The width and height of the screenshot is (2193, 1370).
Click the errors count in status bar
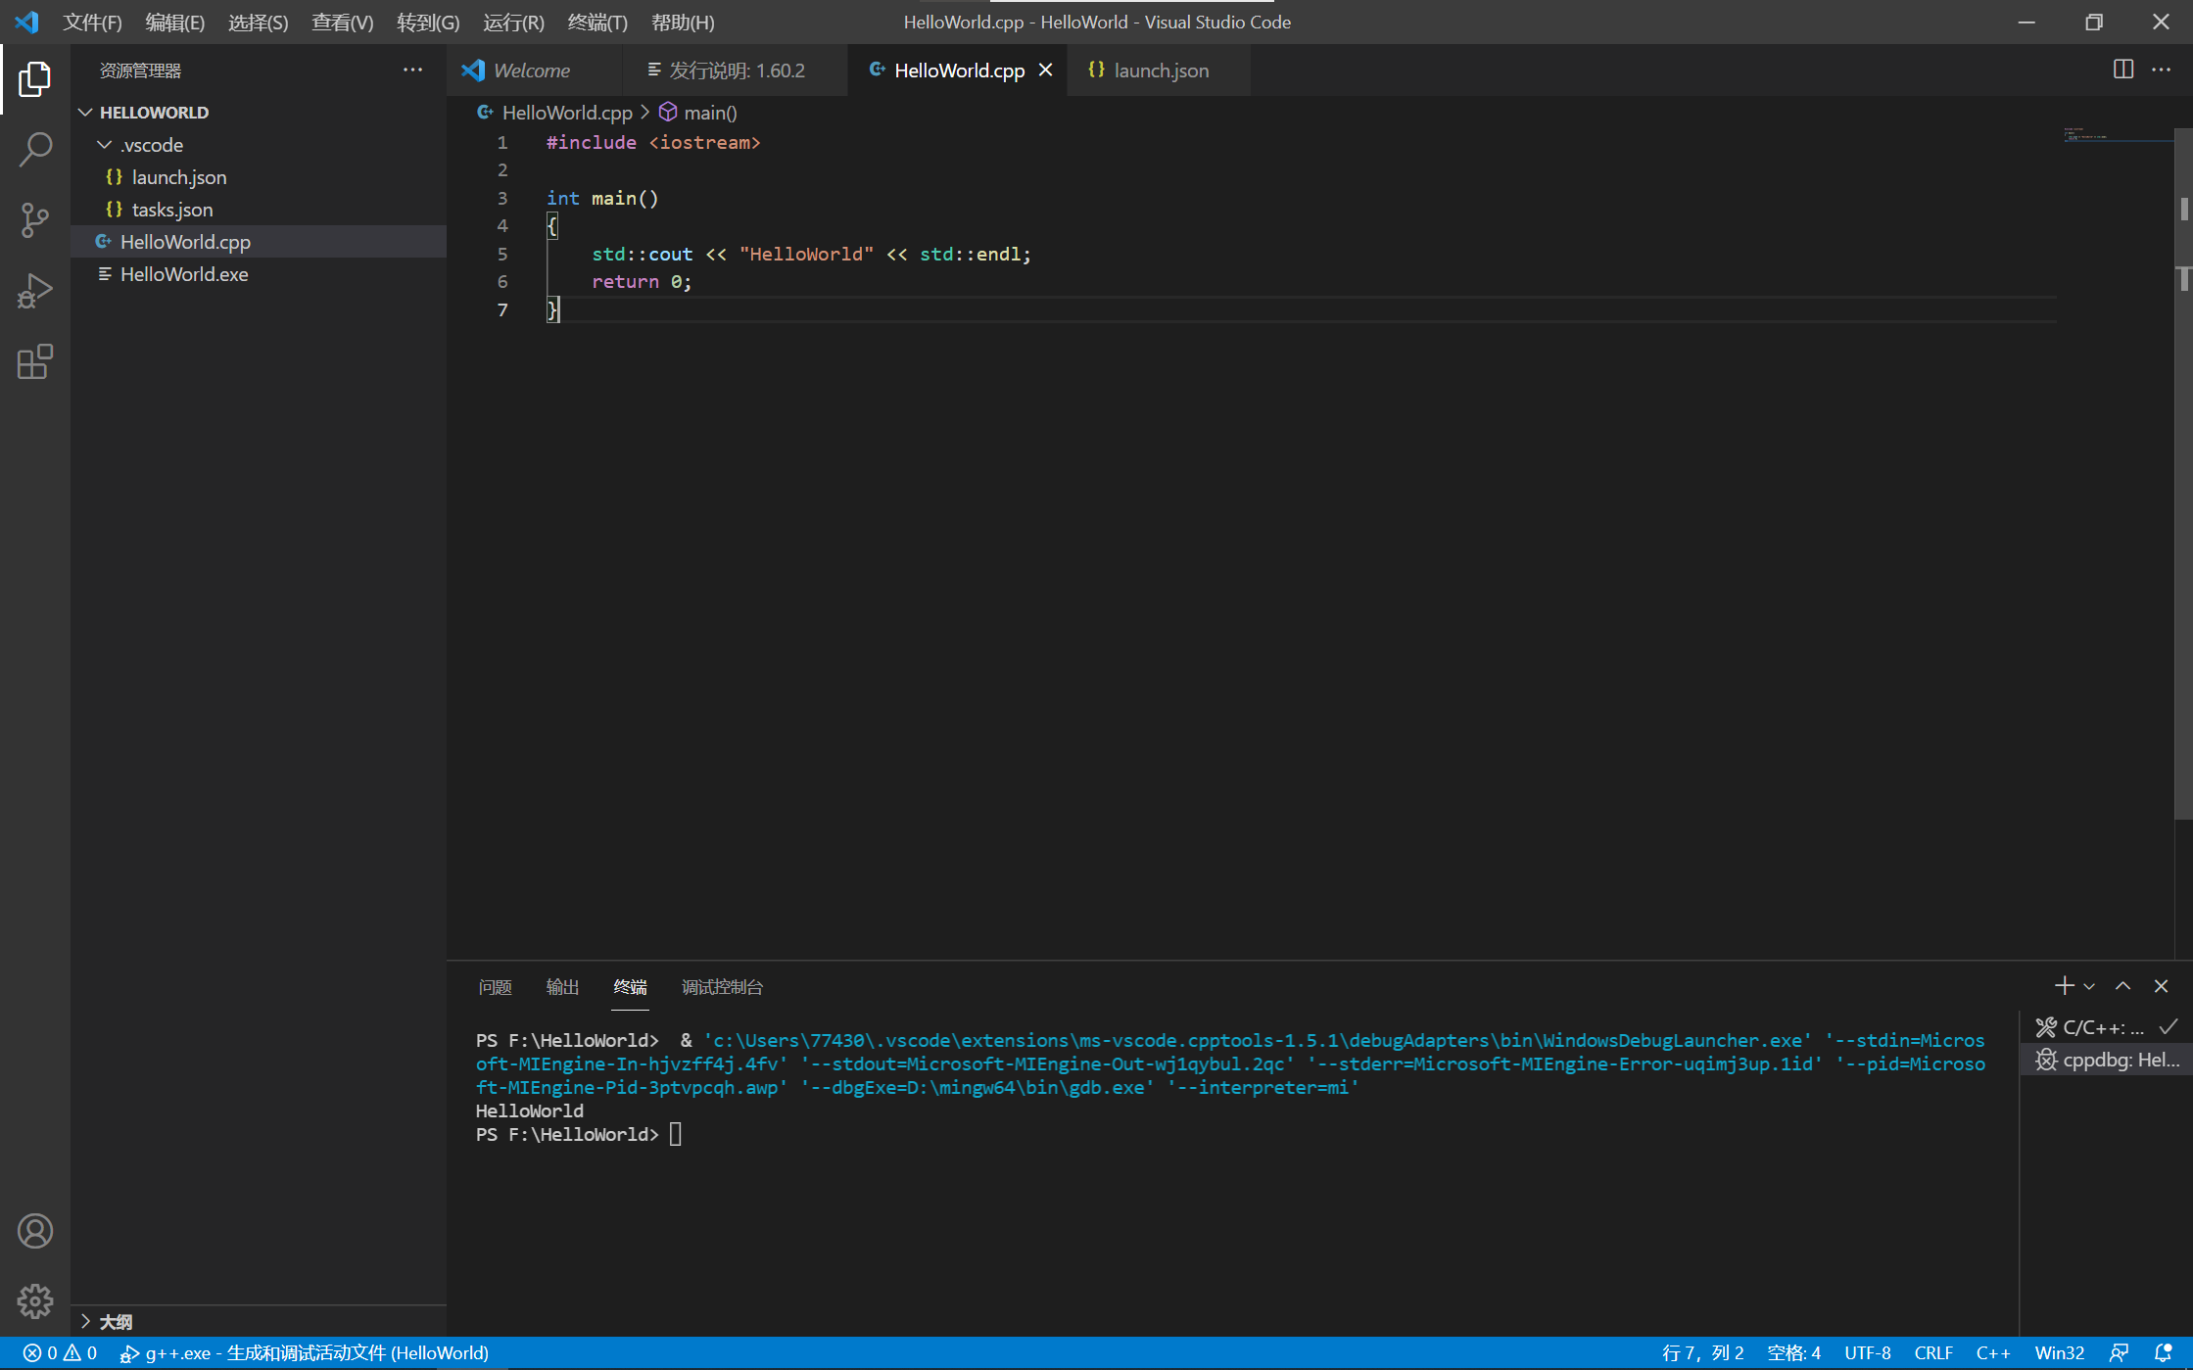pyautogui.click(x=41, y=1353)
